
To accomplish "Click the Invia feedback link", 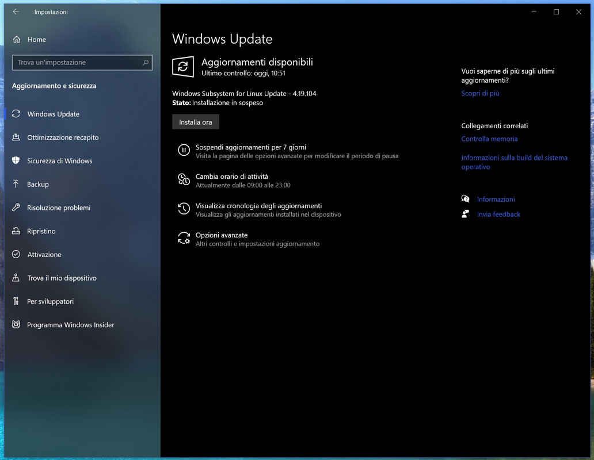I will [498, 214].
